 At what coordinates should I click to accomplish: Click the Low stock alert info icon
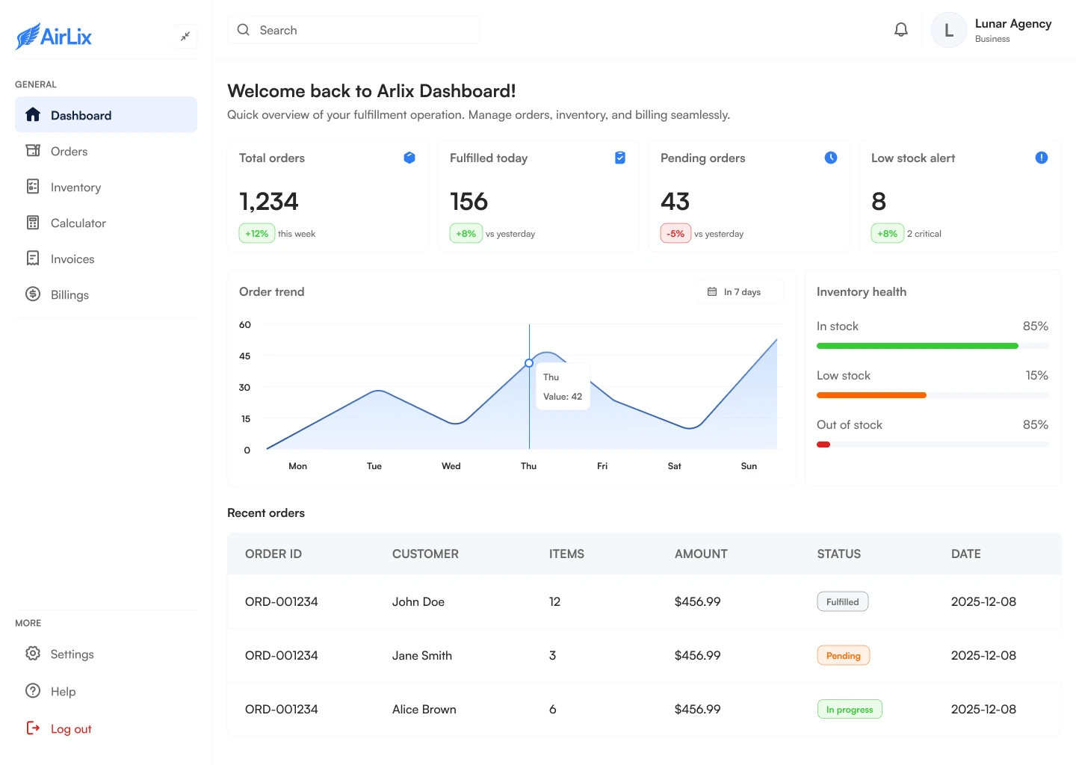[1040, 158]
